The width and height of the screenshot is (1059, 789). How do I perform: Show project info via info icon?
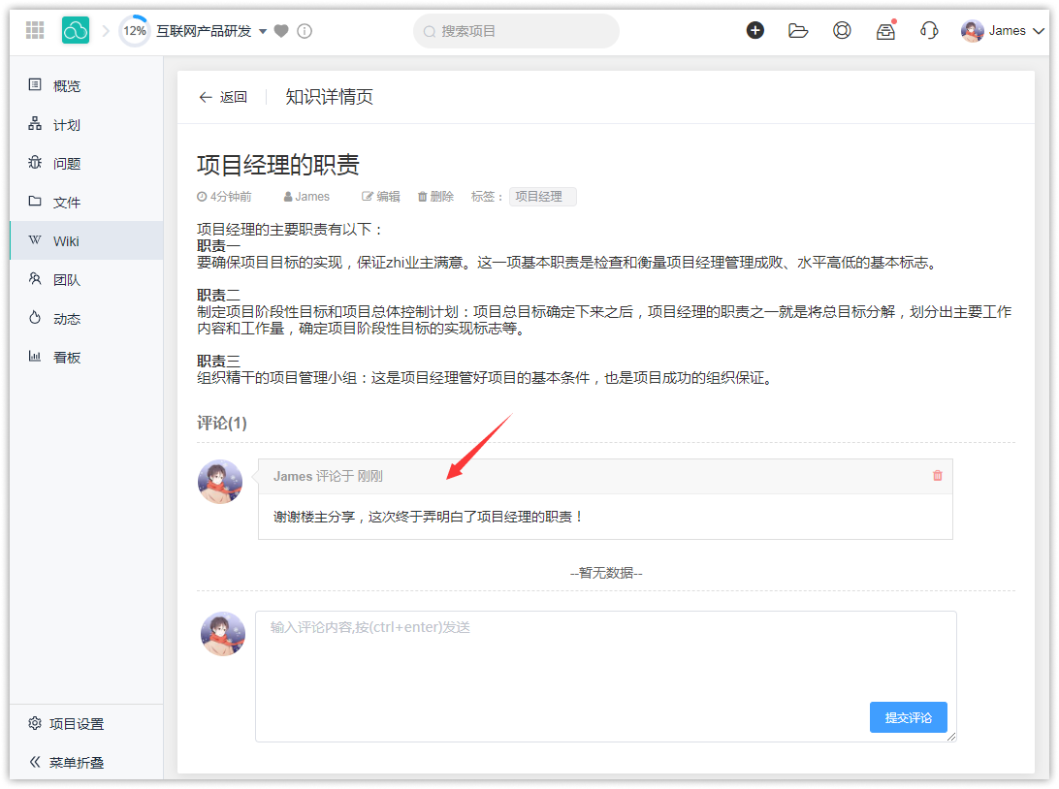305,31
